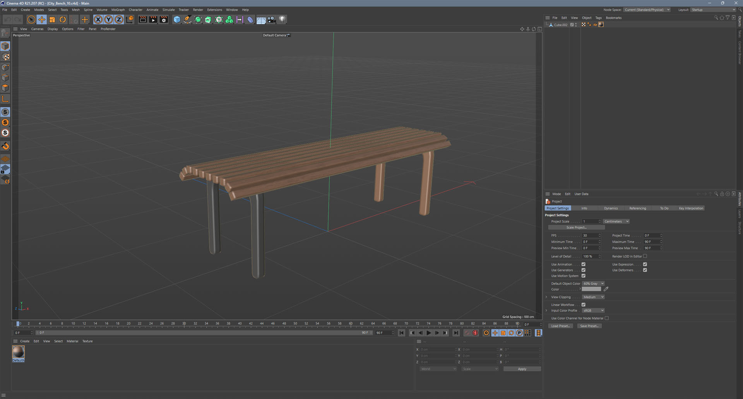This screenshot has width=743, height=399.
Task: Uncheck Use Generators checkbox
Action: pos(583,270)
